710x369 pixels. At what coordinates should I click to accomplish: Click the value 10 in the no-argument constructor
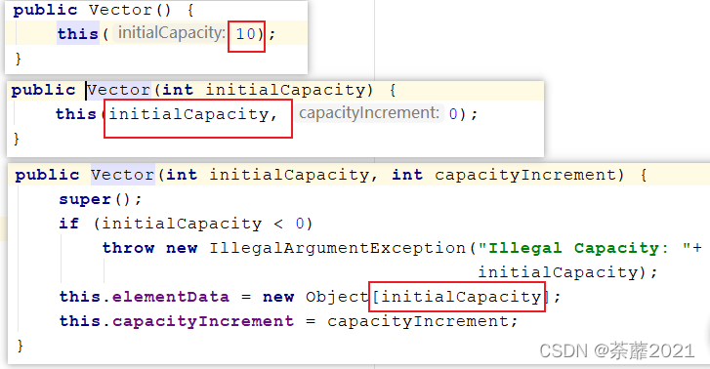coord(246,34)
